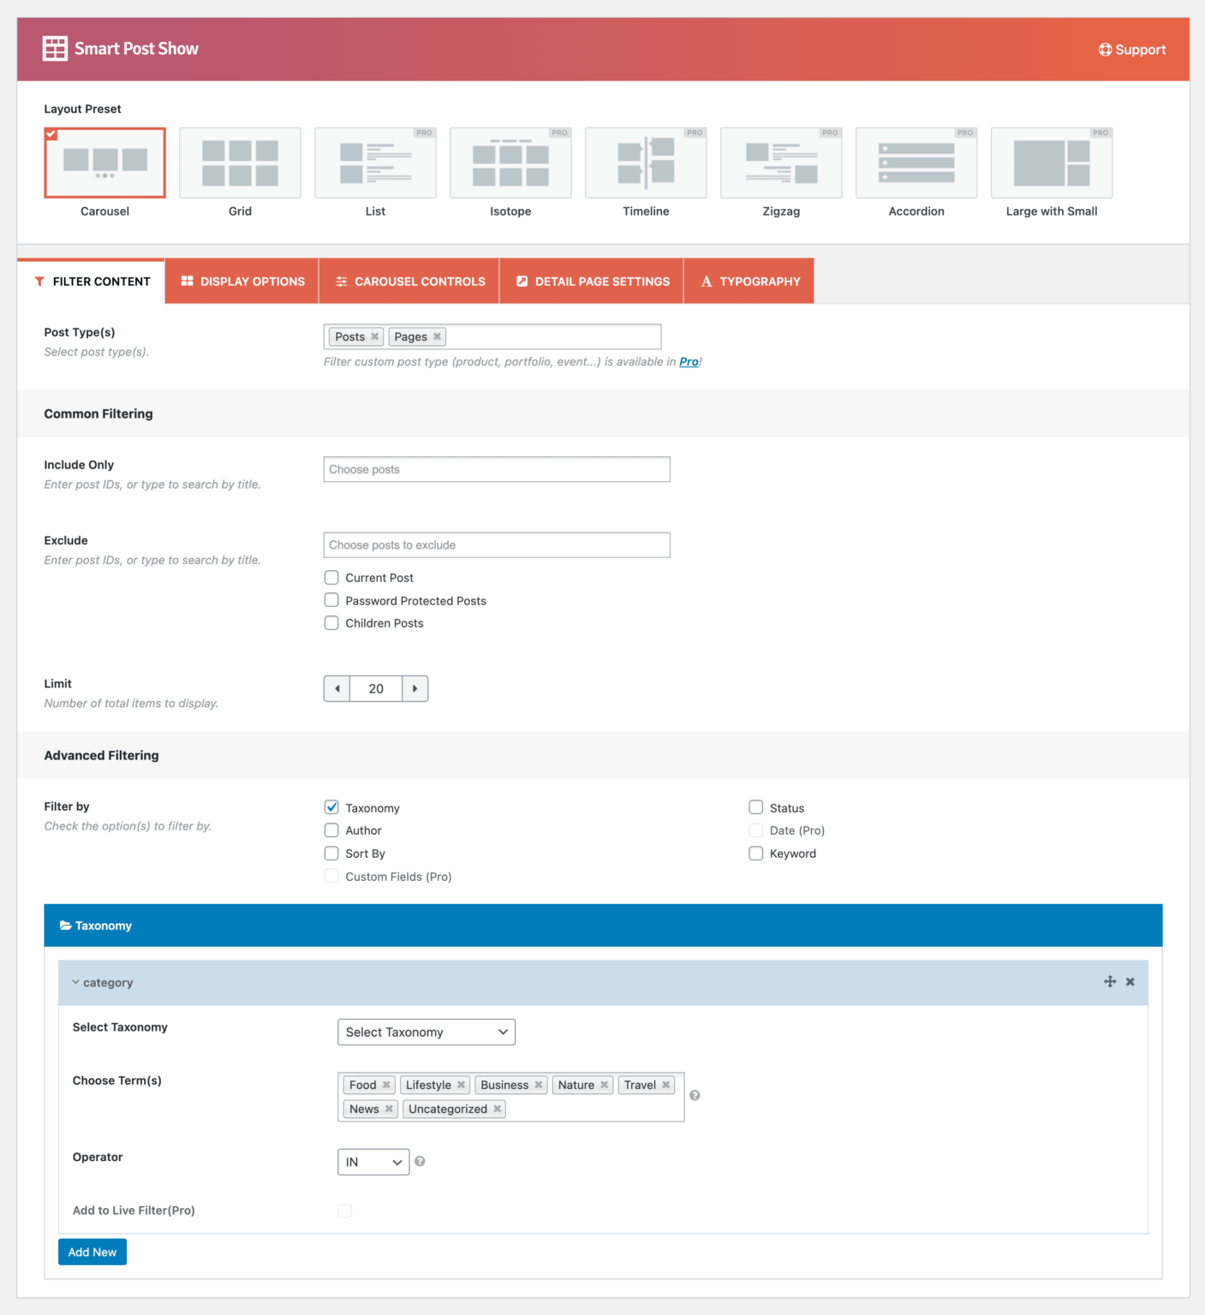Select the Grid layout preset
Image resolution: width=1205 pixels, height=1315 pixels.
coord(240,163)
